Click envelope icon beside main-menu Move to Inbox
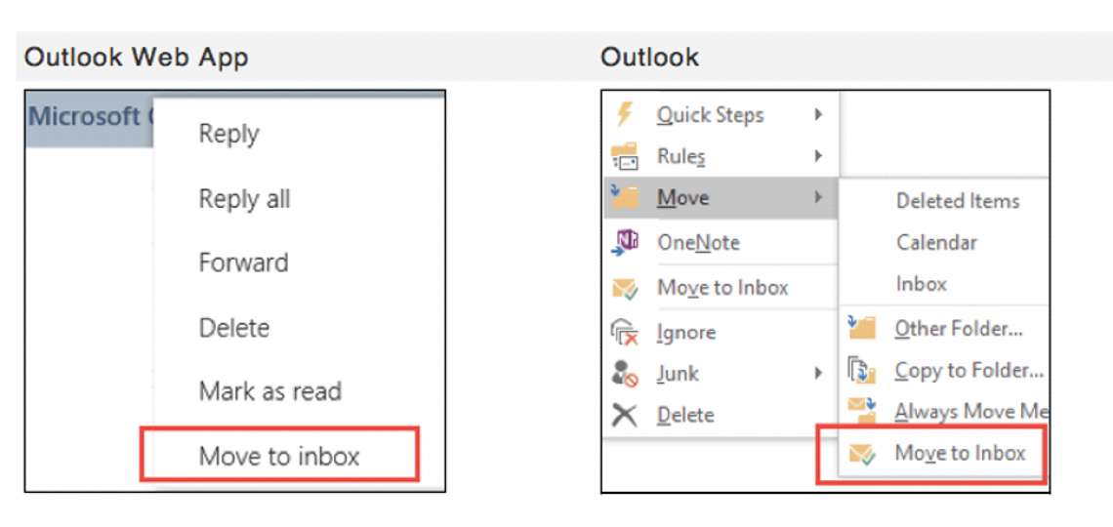Screen dimensions: 1113x527 tap(625, 288)
